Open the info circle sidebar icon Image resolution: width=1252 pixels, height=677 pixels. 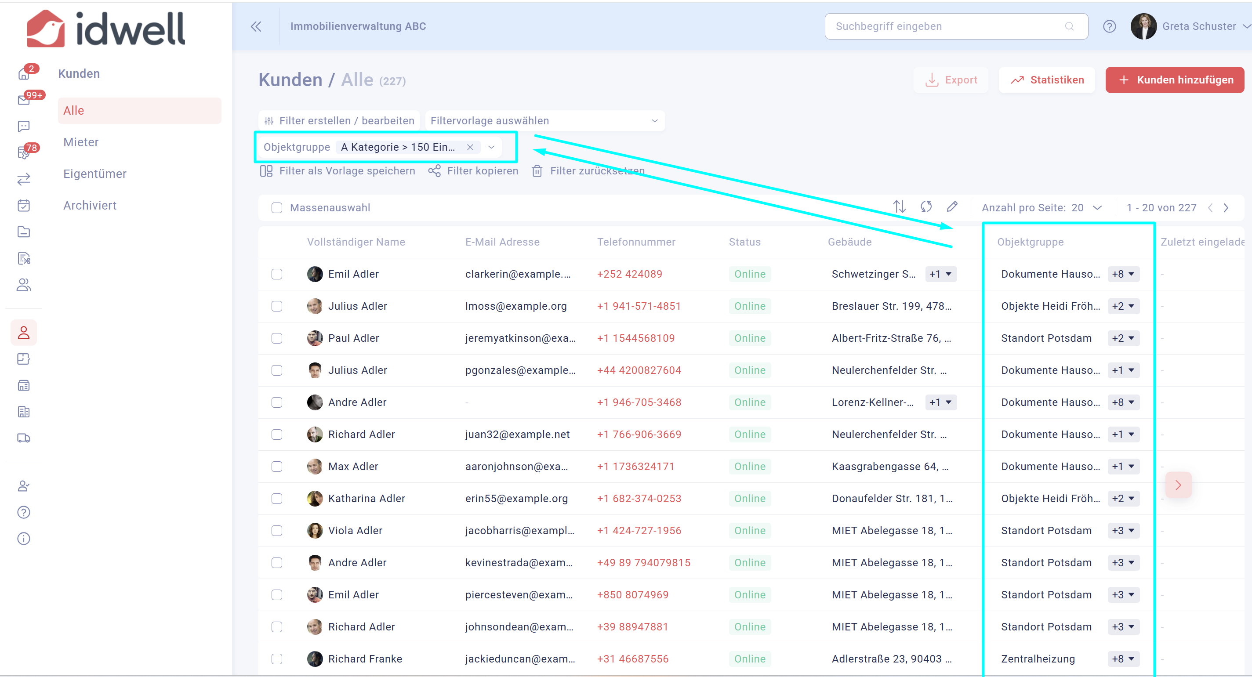24,539
